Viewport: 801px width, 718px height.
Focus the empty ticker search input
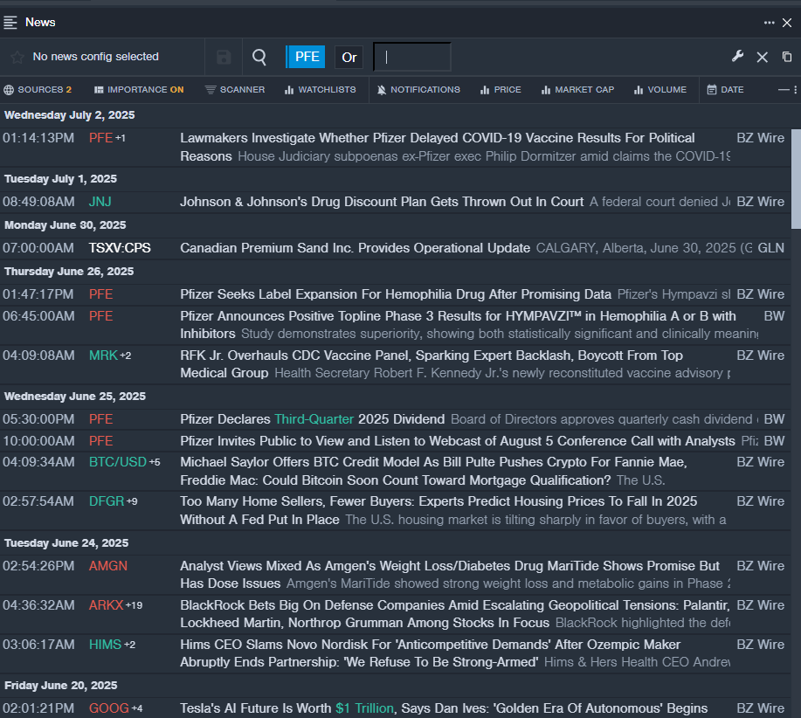(x=412, y=57)
